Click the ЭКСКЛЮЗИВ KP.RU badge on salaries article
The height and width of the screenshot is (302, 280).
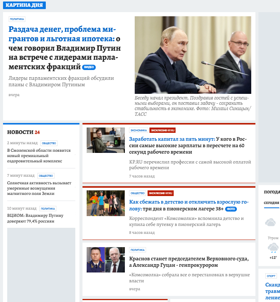pos(162,131)
